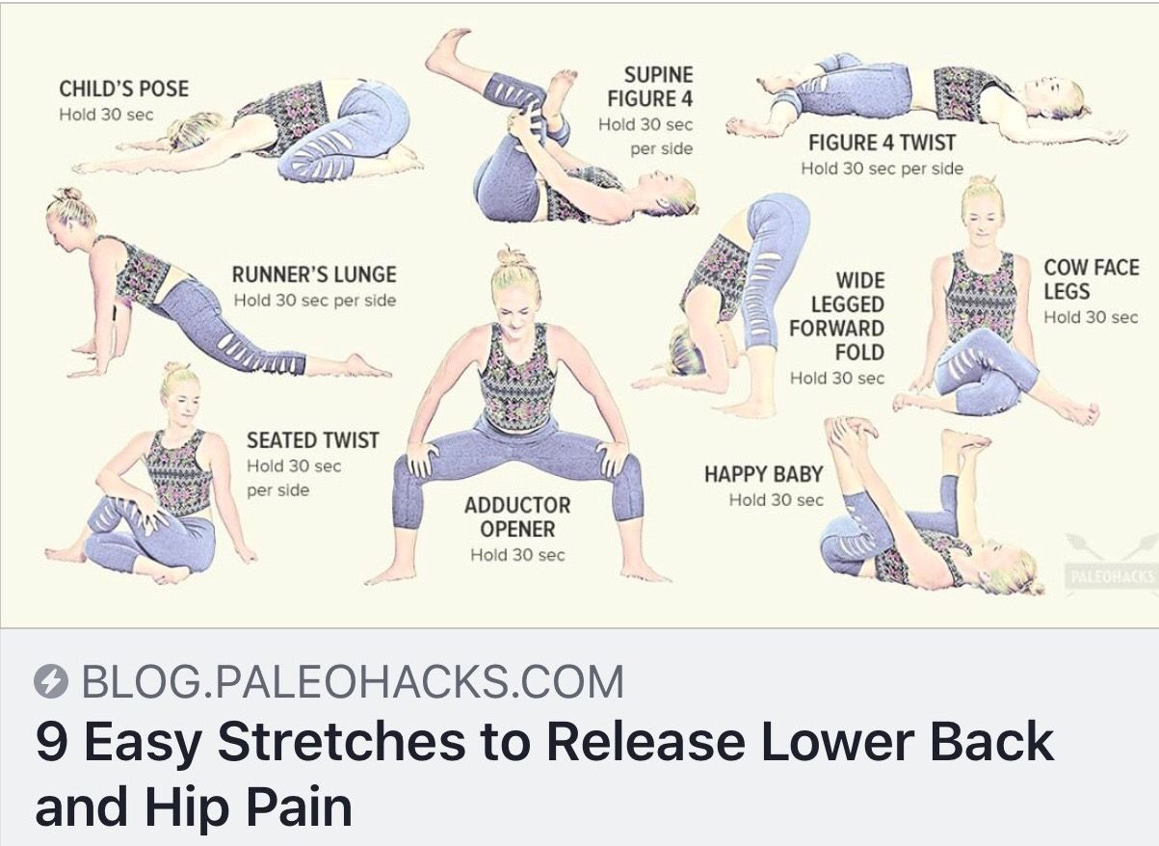Viewport: 1159px width, 846px height.
Task: Open the BLOG.PALEOHACKS.COM source link
Action: (353, 682)
